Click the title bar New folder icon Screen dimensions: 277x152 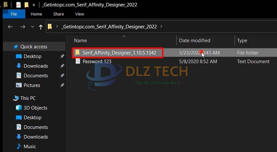(26, 5)
